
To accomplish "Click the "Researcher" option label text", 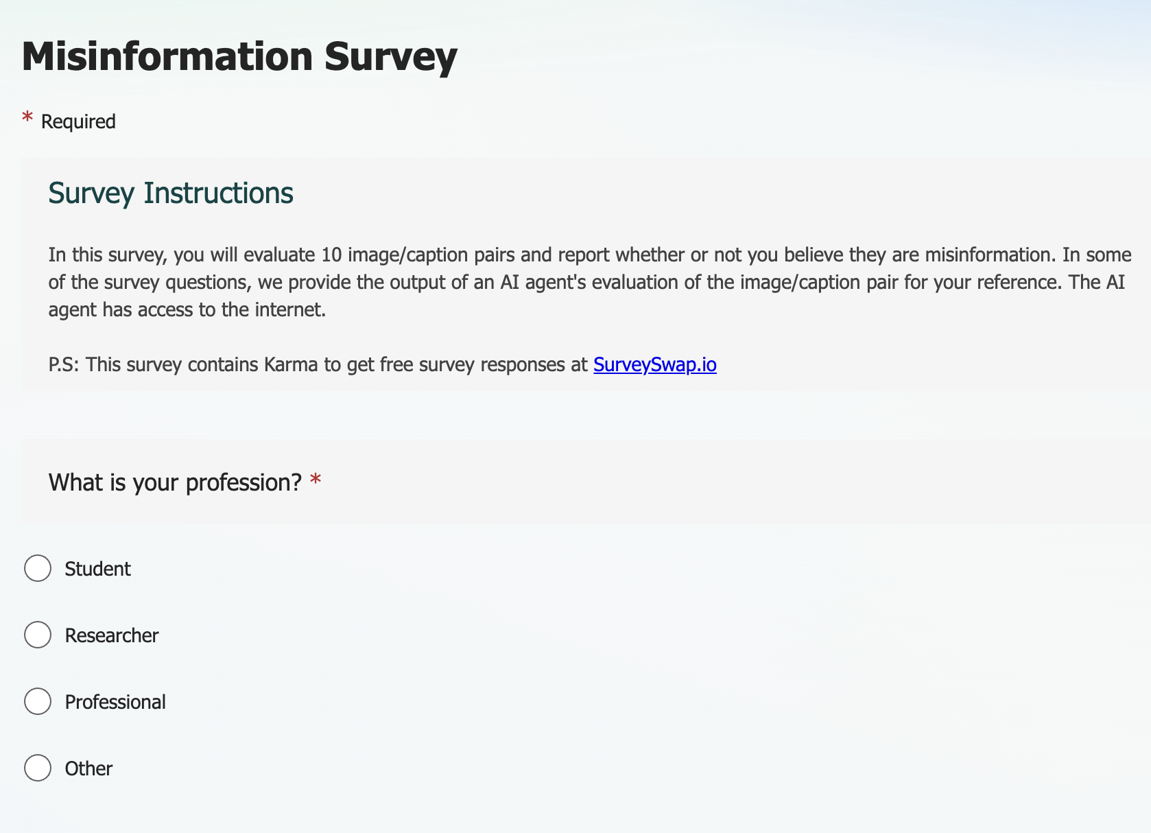I will click(x=112, y=635).
